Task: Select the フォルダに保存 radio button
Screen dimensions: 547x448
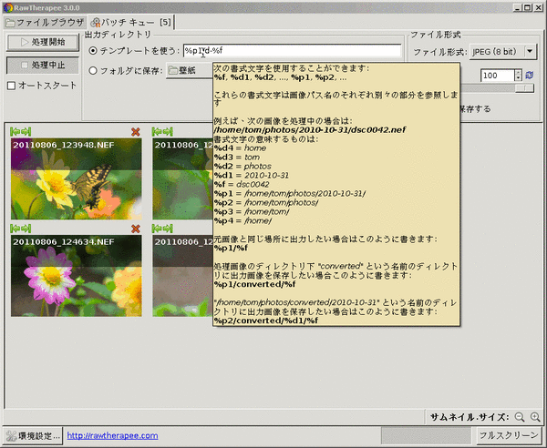Action: click(93, 71)
